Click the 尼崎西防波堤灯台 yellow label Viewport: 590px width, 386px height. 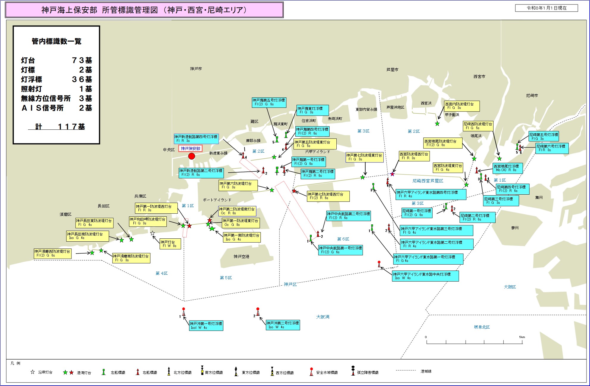478,126
